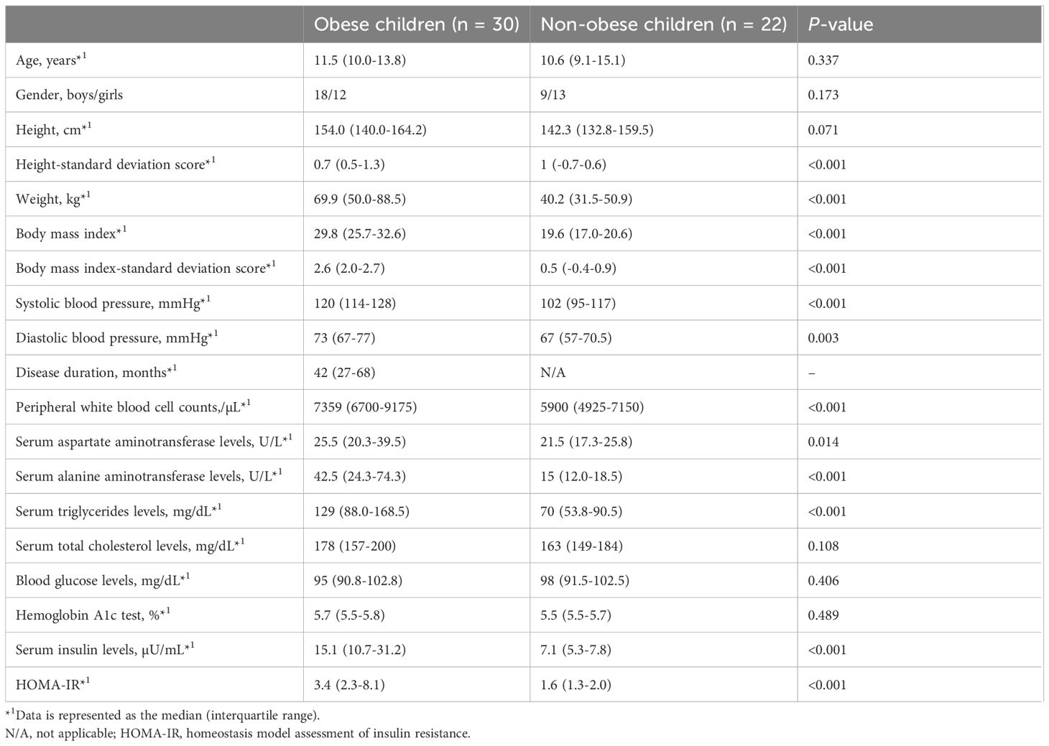This screenshot has height=746, width=1049.
Task: Click the 'Hemoglobin A1c test, %' row label
Action: tap(93, 615)
